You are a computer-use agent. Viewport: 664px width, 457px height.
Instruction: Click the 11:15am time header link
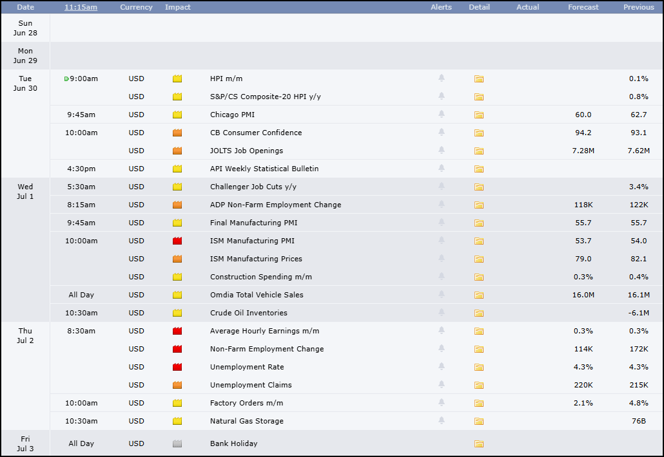81,7
